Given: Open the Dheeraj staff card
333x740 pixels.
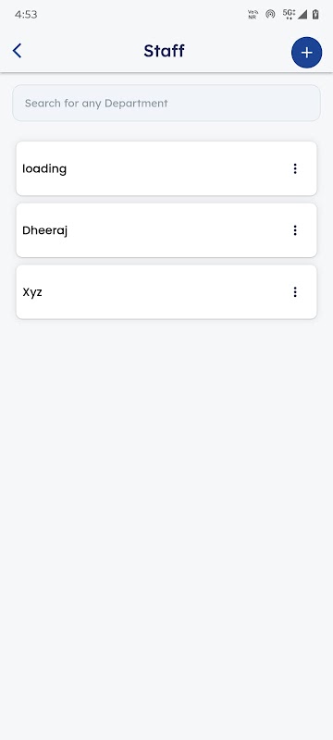Looking at the screenshot, I should [166, 230].
